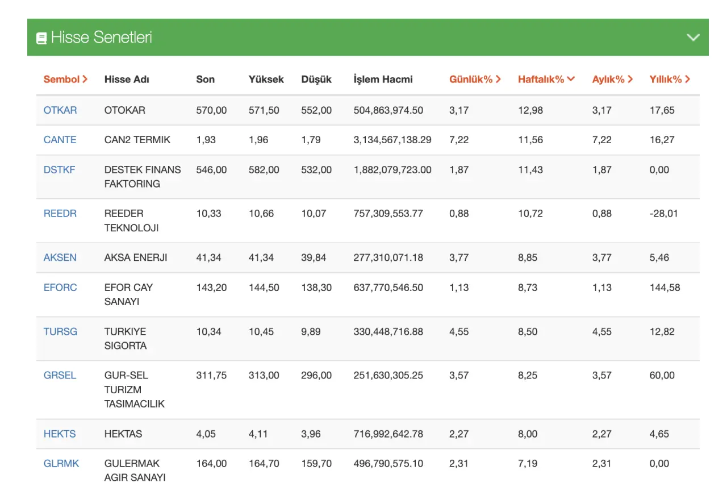Click the AKSEN ticker link

click(x=60, y=257)
